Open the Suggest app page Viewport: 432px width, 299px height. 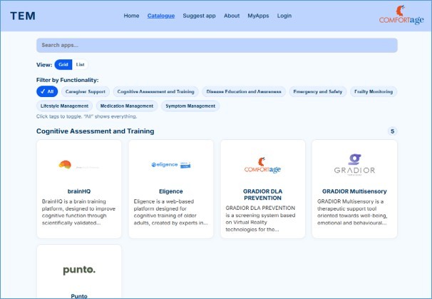(x=199, y=16)
